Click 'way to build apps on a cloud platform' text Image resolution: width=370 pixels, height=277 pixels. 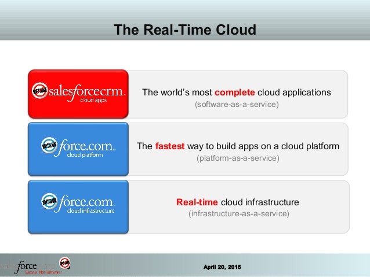263,146
